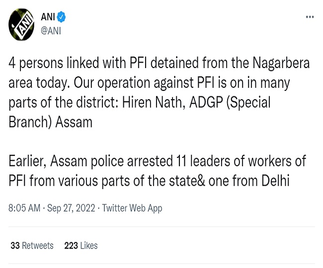The width and height of the screenshot is (323, 268).
Task: Click the word Earlier starting the second paragraph
Action: pyautogui.click(x=27, y=161)
